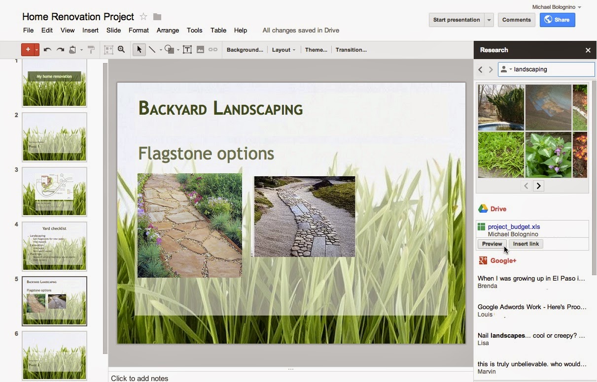The width and height of the screenshot is (597, 382).
Task: Open the Edit menu
Action: 47,30
